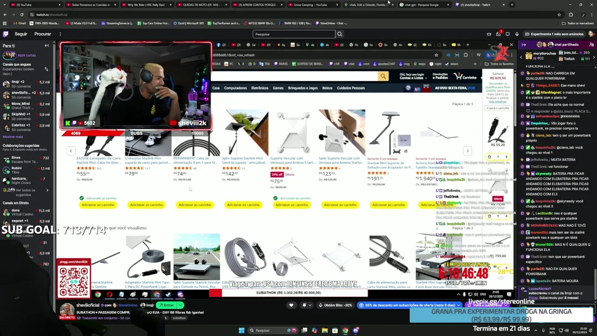
Task: Click the Twitch search magnifier button
Action: [x=340, y=34]
